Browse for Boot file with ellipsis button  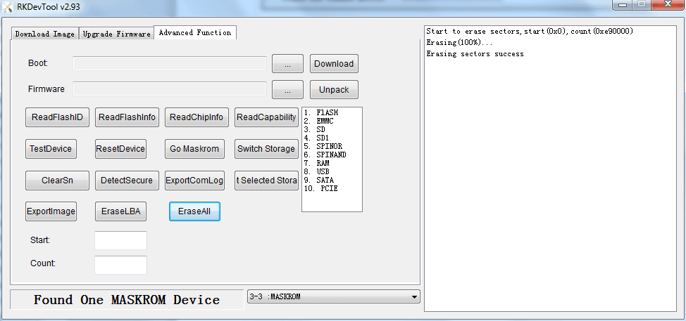[x=287, y=64]
